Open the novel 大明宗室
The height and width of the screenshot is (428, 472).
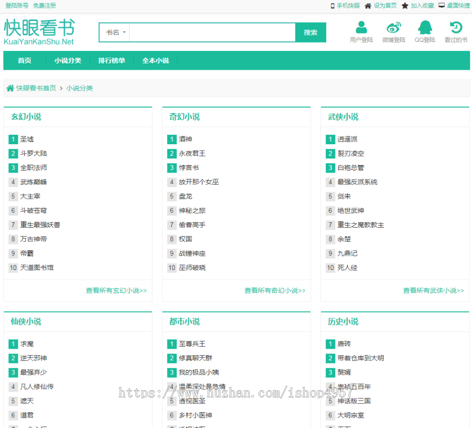click(351, 415)
